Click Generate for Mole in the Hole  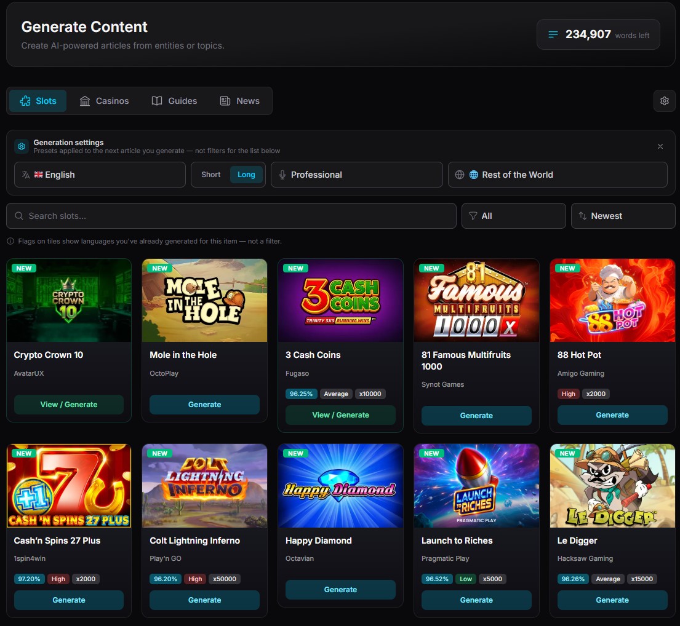click(205, 404)
